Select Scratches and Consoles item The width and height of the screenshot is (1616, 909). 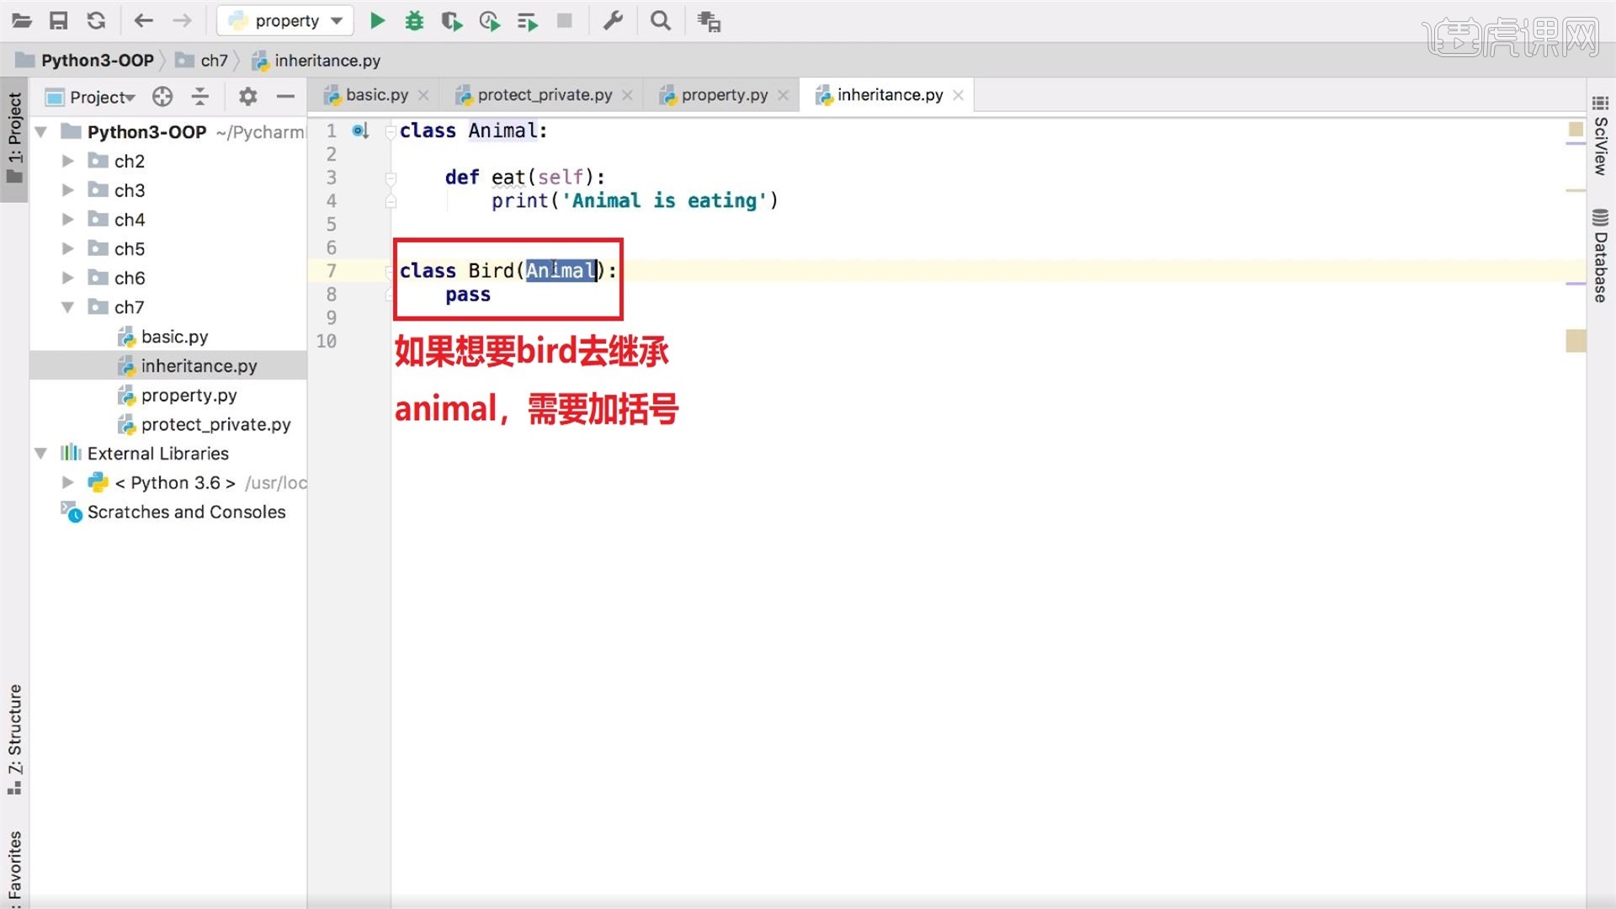point(186,512)
